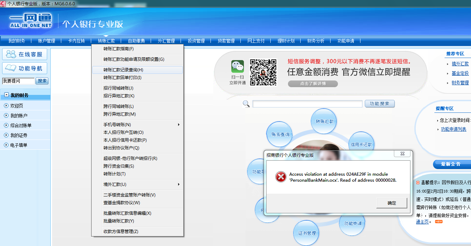Screen dimensions: 471x246
Task: Open the 功能申请 menu in the menu bar
Action: 346,41
